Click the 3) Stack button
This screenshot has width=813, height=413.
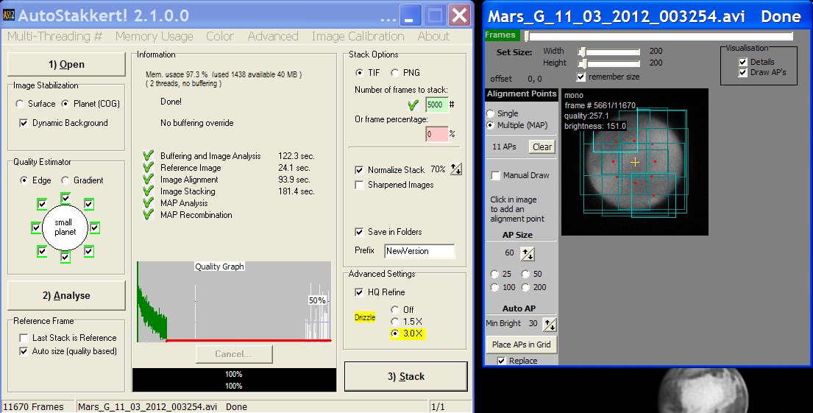click(x=406, y=376)
